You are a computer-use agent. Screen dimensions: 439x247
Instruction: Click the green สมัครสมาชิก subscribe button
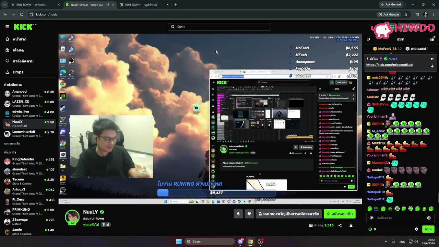[x=340, y=214]
